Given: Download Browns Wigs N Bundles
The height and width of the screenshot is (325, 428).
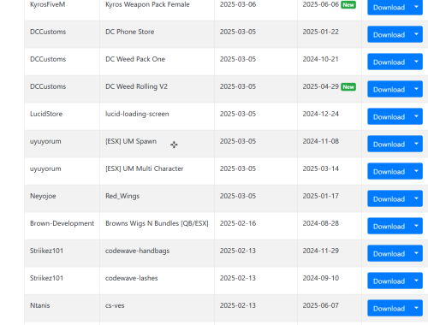Looking at the screenshot, I should [x=389, y=226].
